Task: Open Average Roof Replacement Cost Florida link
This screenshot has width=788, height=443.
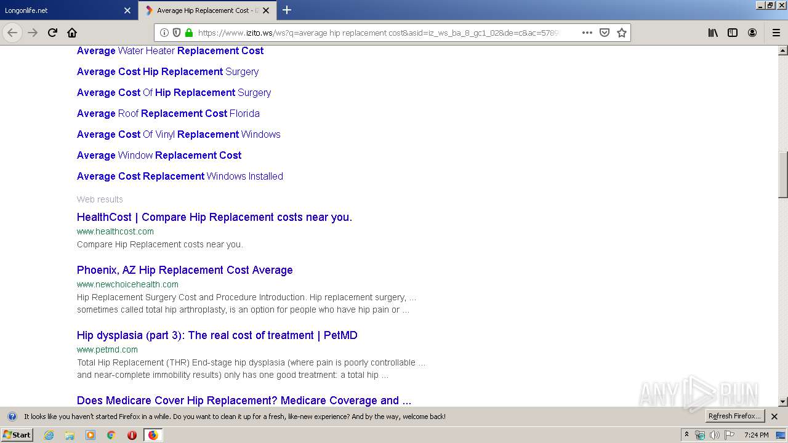Action: (168, 113)
